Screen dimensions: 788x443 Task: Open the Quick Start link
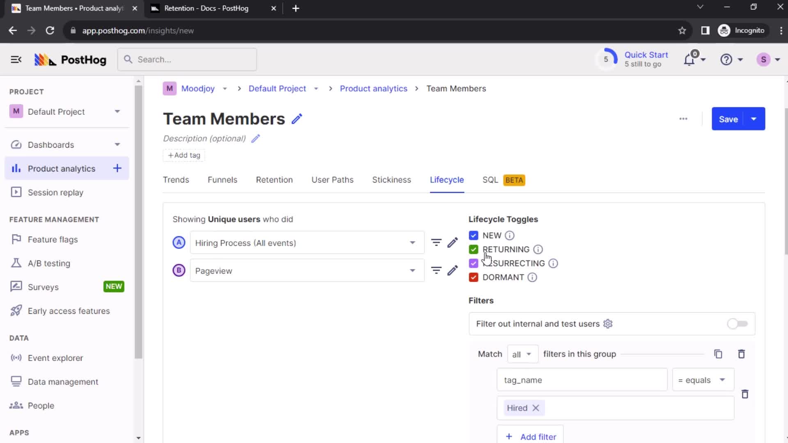click(646, 55)
